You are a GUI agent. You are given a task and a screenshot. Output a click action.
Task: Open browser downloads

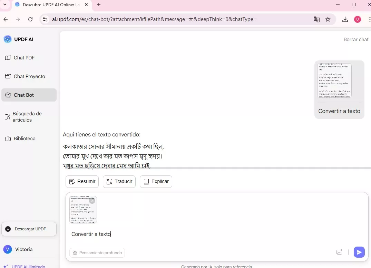tap(345, 19)
